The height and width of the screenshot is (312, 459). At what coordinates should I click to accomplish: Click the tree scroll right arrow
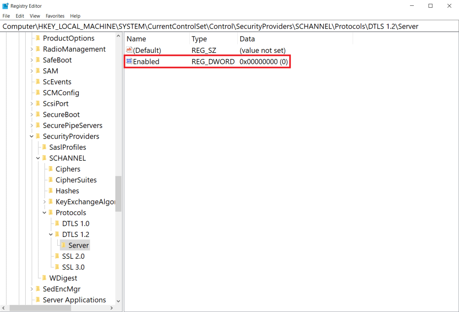112,308
